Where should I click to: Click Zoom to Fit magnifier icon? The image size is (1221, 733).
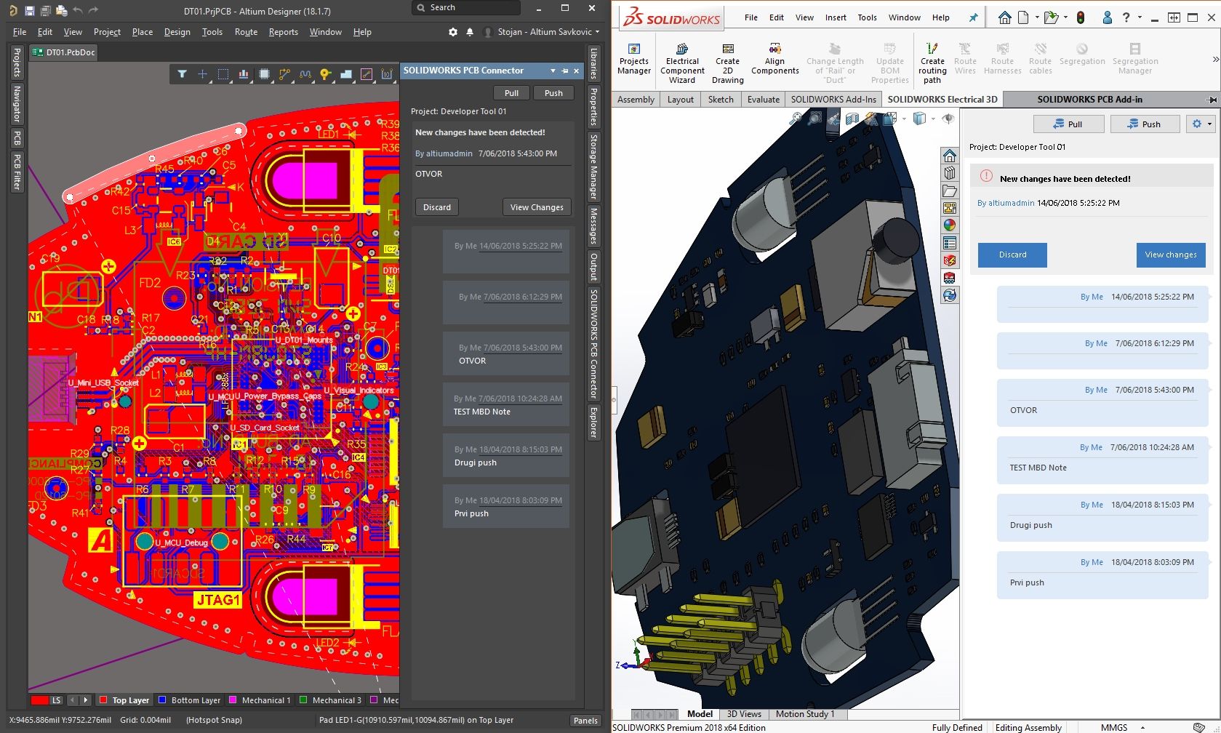point(797,118)
